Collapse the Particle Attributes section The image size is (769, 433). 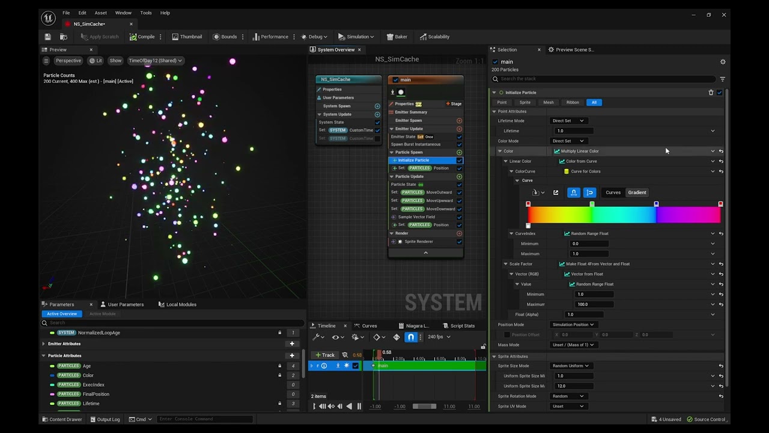[x=43, y=355]
